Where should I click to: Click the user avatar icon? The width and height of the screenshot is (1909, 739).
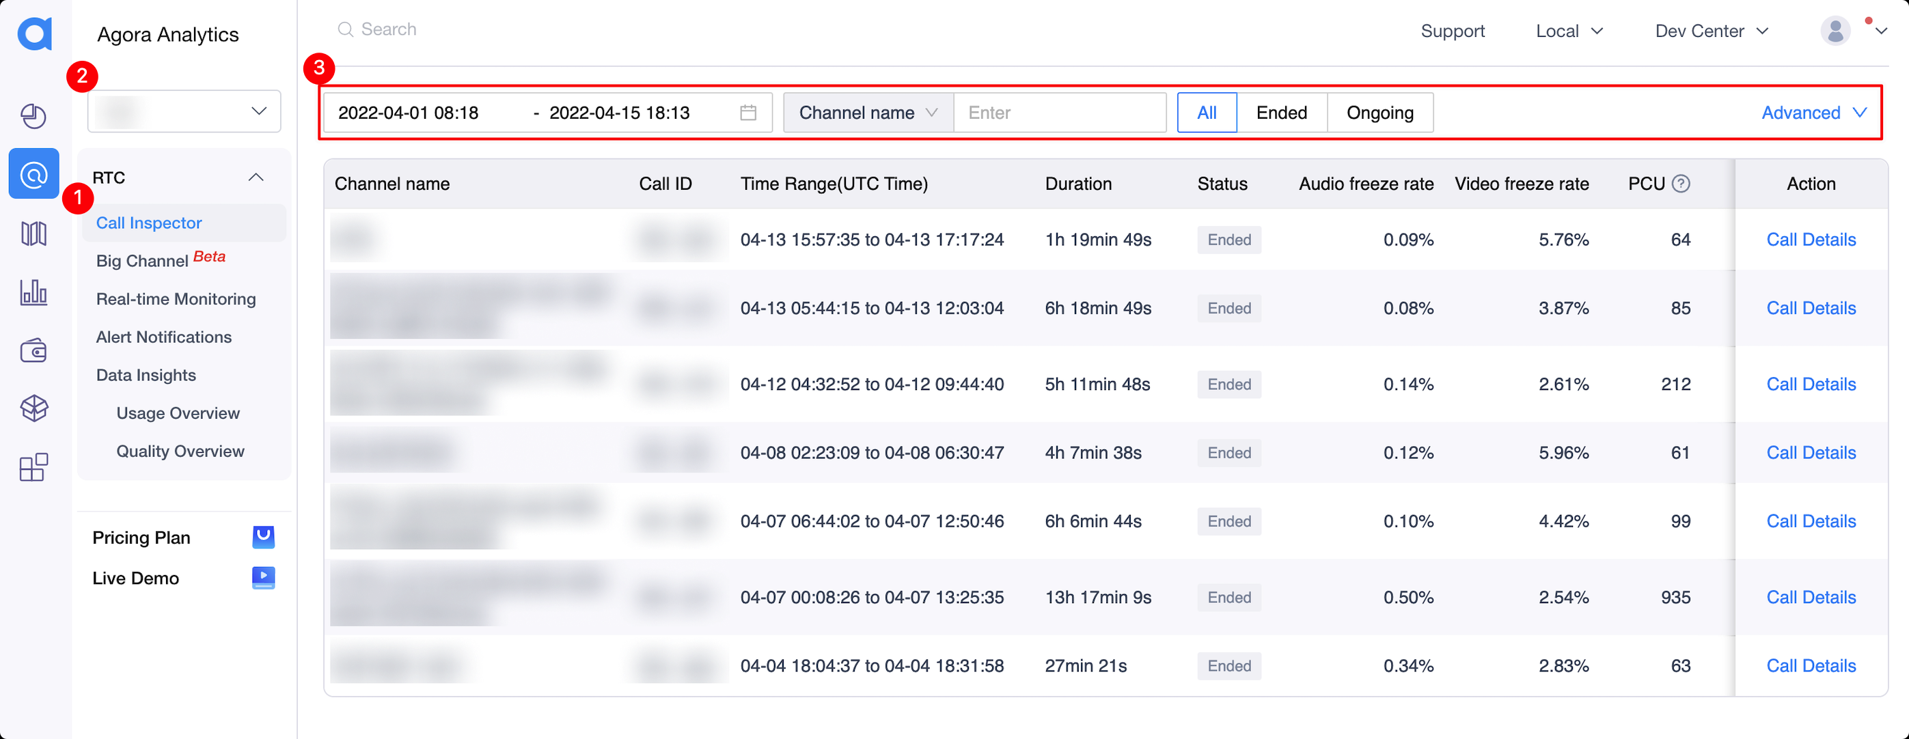1835,31
